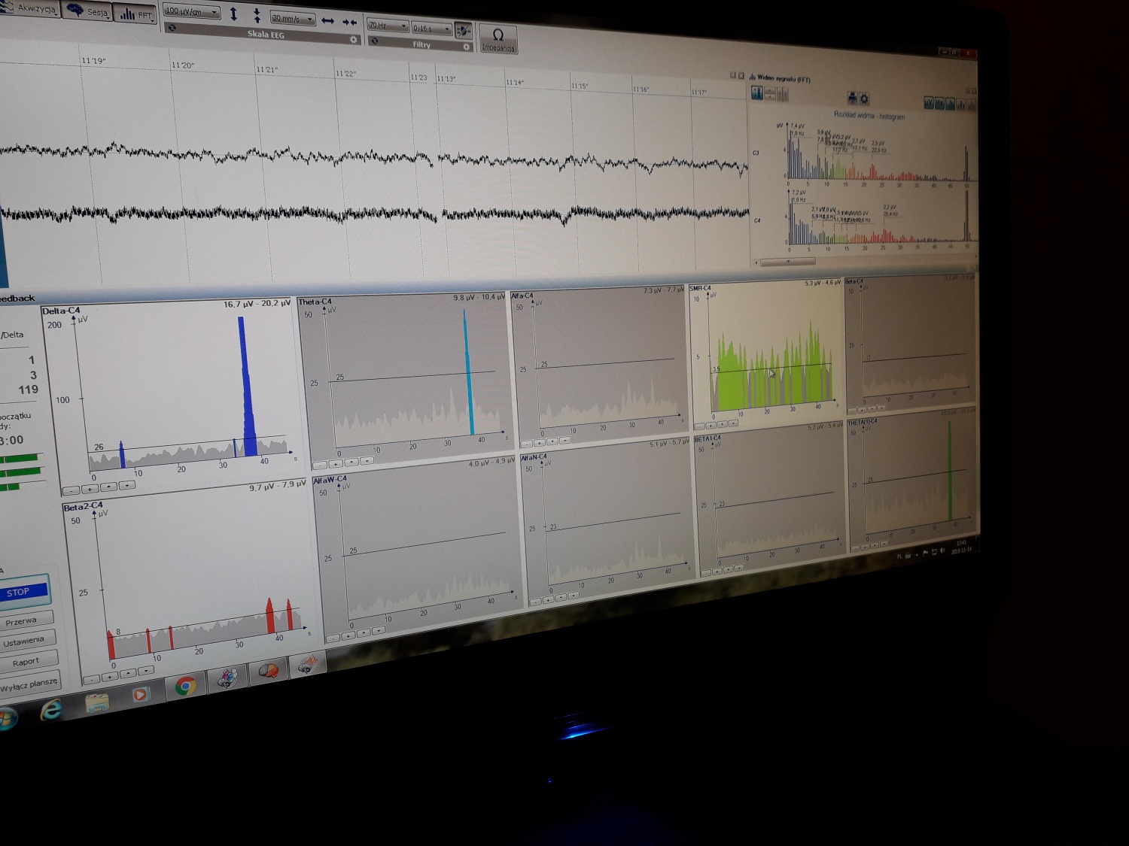
Task: Toggle Hz display mode in FFT panel
Action: [x=939, y=103]
